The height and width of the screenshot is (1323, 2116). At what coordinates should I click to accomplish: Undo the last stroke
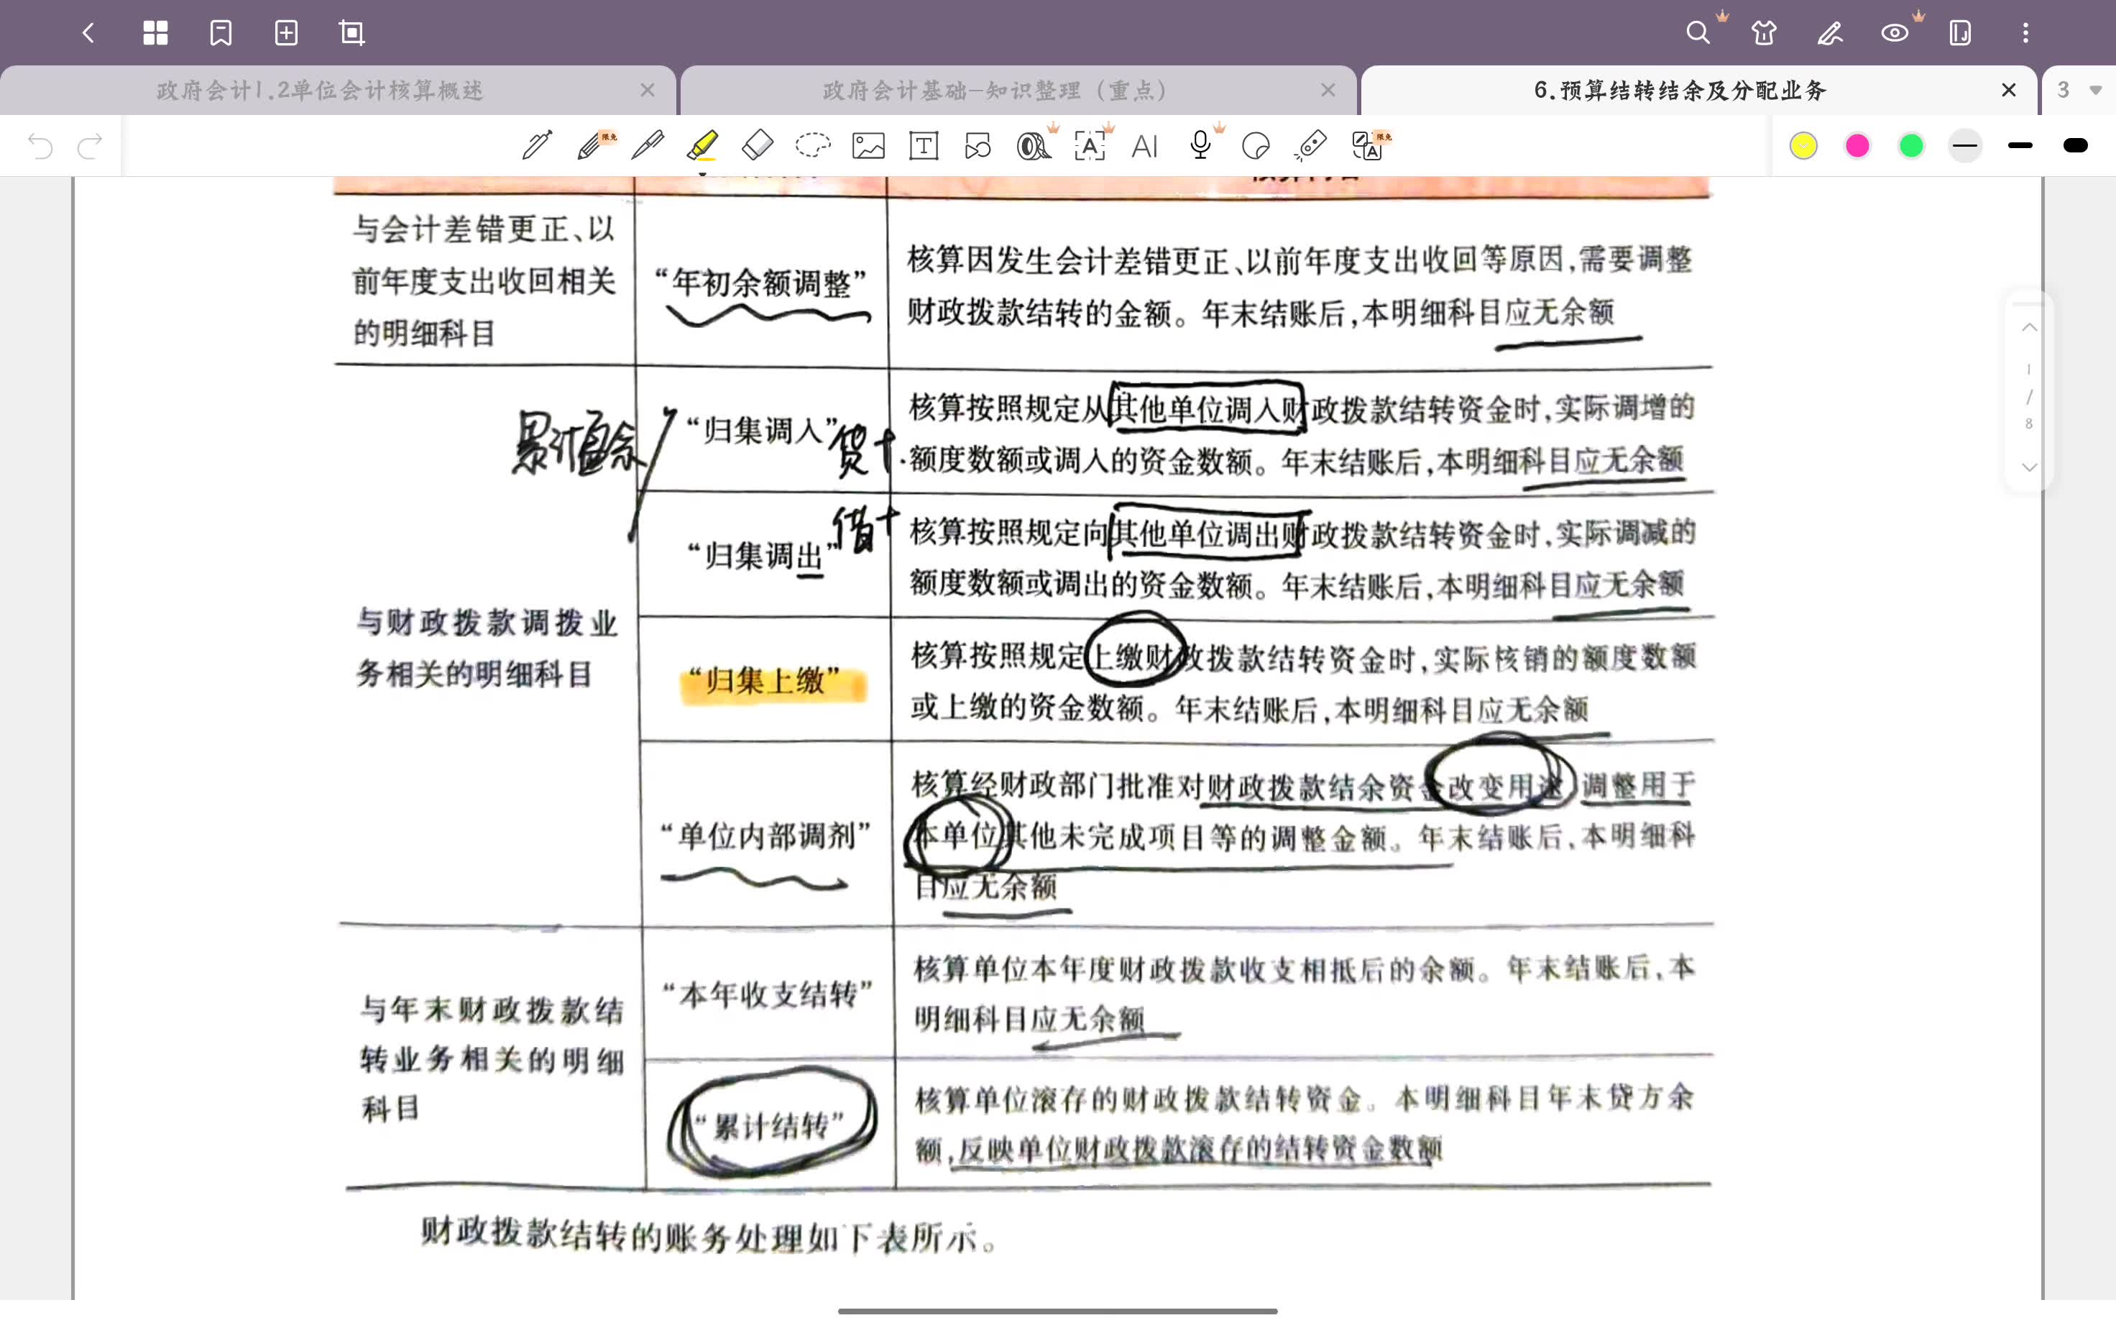[40, 145]
